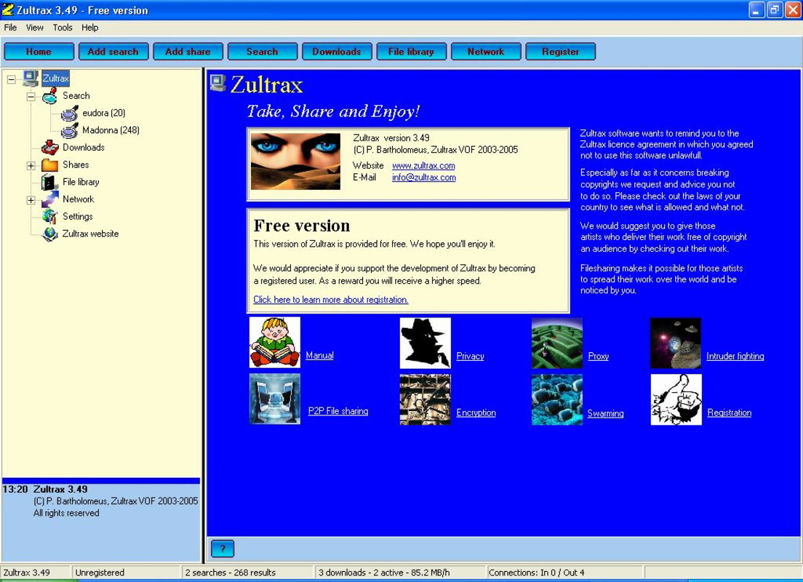This screenshot has height=582, width=803.
Task: Click here to learn more about registration link
Action: point(331,300)
